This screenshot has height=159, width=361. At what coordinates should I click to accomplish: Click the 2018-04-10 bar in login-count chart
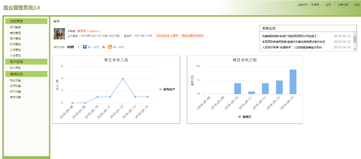click(237, 89)
